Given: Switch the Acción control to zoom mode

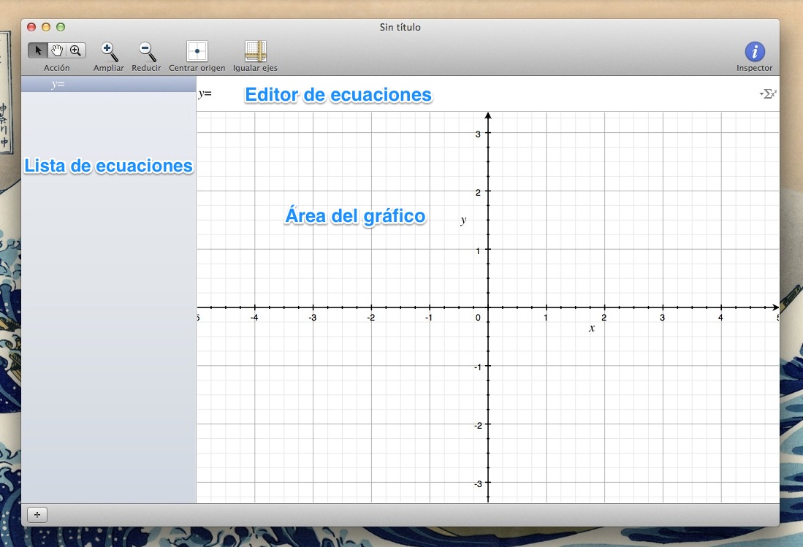Looking at the screenshot, I should coord(75,50).
